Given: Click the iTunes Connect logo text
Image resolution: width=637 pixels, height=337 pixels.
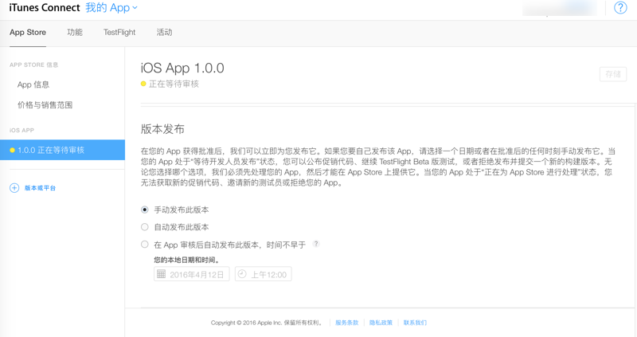Looking at the screenshot, I should point(45,8).
